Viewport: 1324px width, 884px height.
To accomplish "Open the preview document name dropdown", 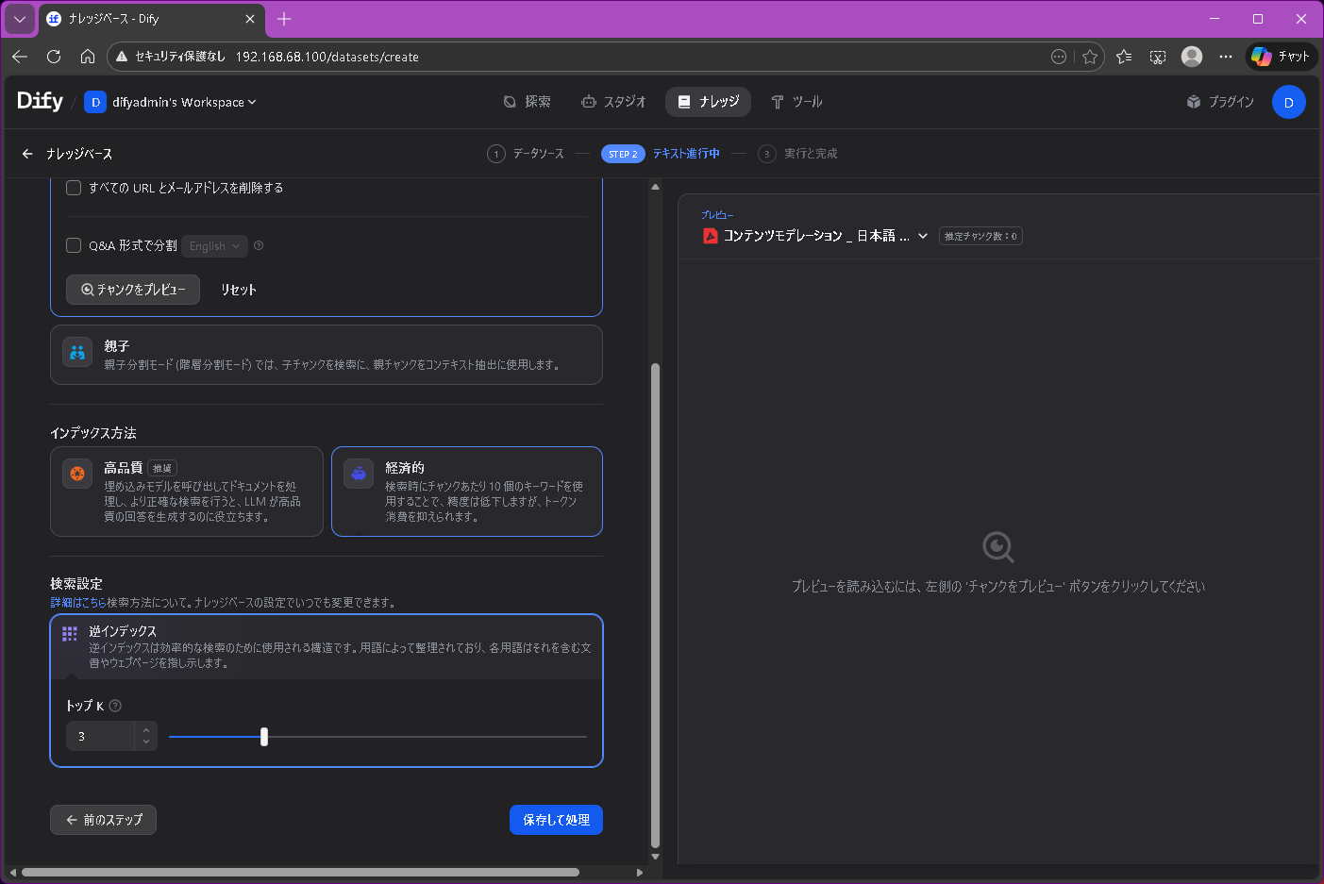I will [x=923, y=236].
